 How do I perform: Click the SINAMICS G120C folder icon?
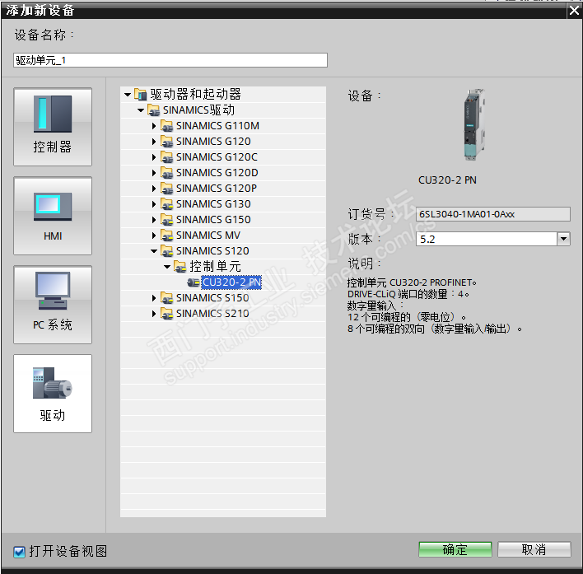coord(166,157)
